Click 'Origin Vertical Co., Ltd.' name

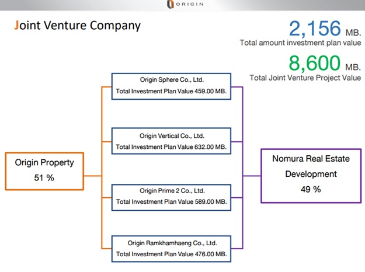(172, 136)
